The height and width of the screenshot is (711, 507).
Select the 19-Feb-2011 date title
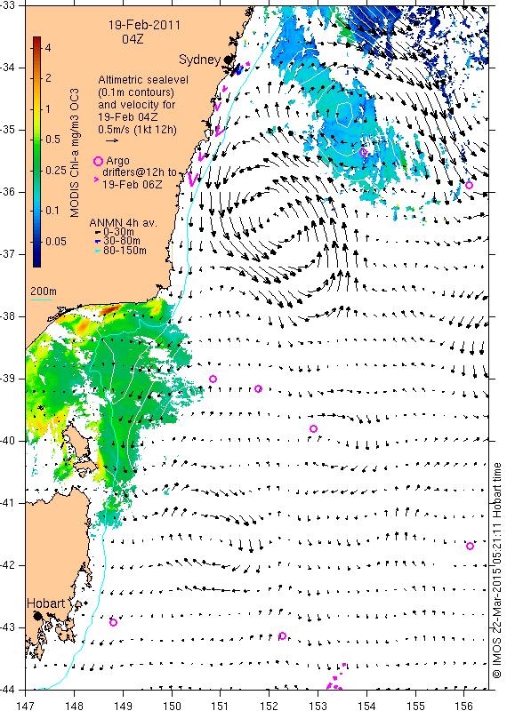click(144, 25)
